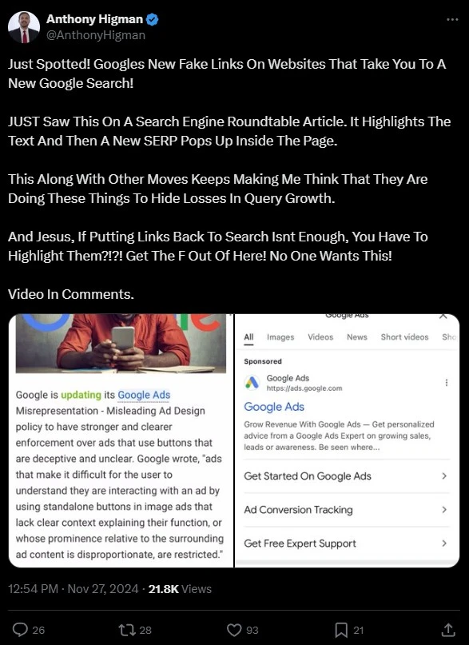Click the repost arrows icon
Viewport: 469px width, 645px height.
125,630
